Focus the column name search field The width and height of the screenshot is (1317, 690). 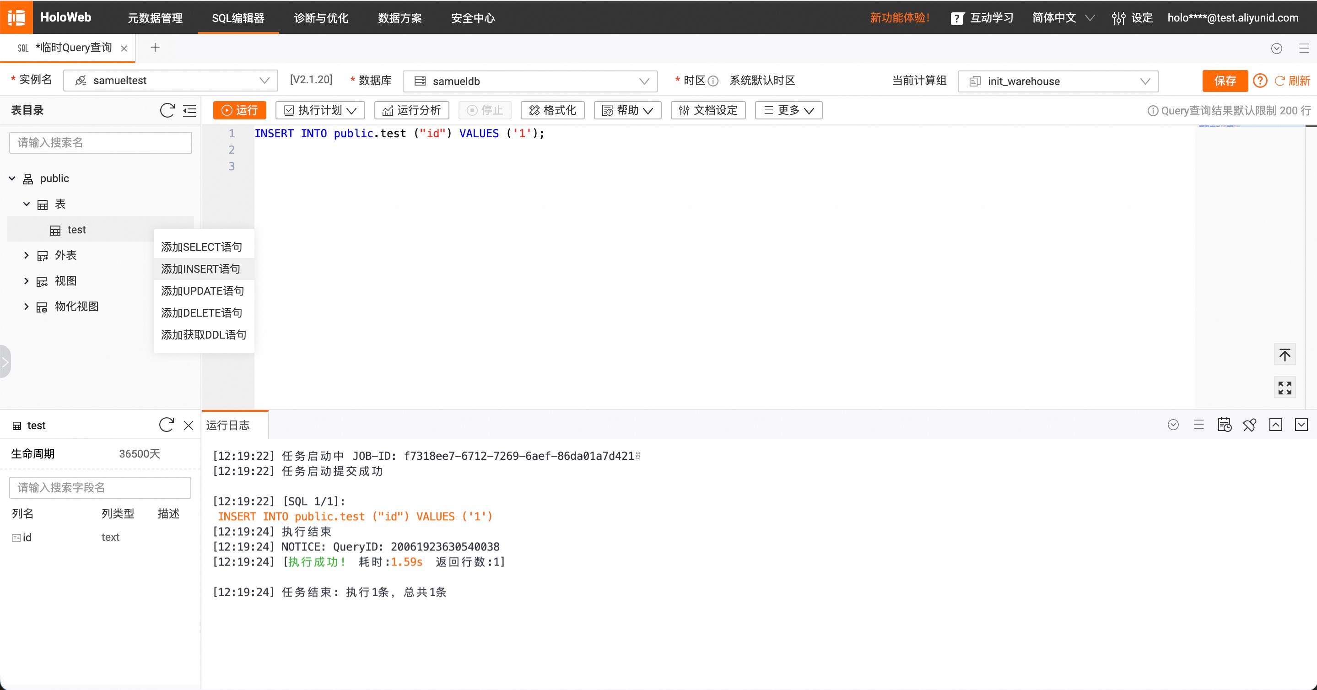pos(100,488)
